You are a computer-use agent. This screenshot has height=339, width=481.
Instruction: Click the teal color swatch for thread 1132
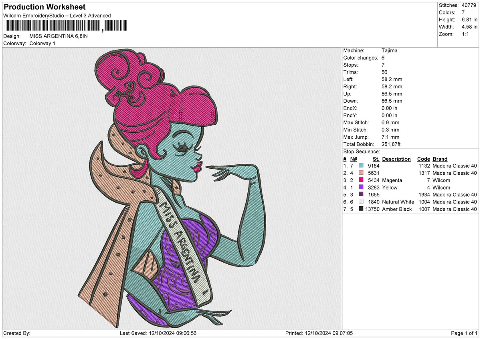coord(361,166)
